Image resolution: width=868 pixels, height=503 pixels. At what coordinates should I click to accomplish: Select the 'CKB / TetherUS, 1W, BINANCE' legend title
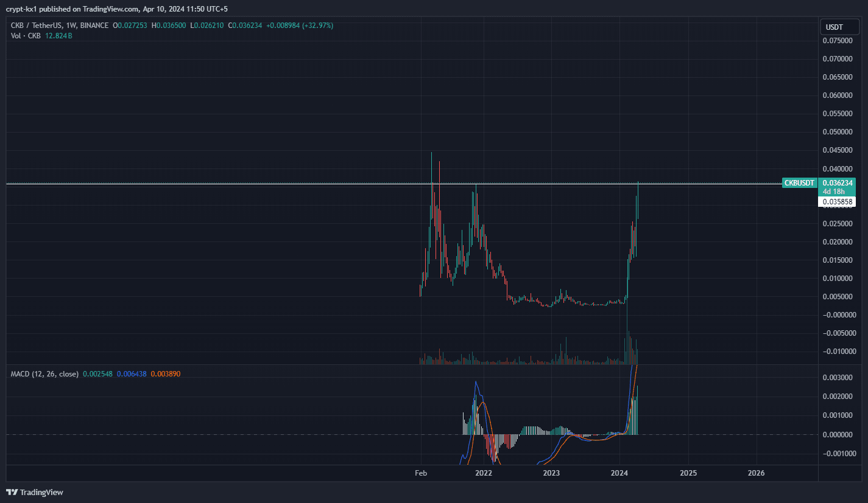point(60,26)
